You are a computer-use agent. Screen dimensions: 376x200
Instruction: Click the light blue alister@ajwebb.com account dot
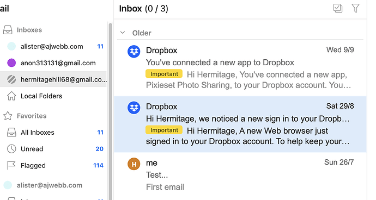point(11,46)
